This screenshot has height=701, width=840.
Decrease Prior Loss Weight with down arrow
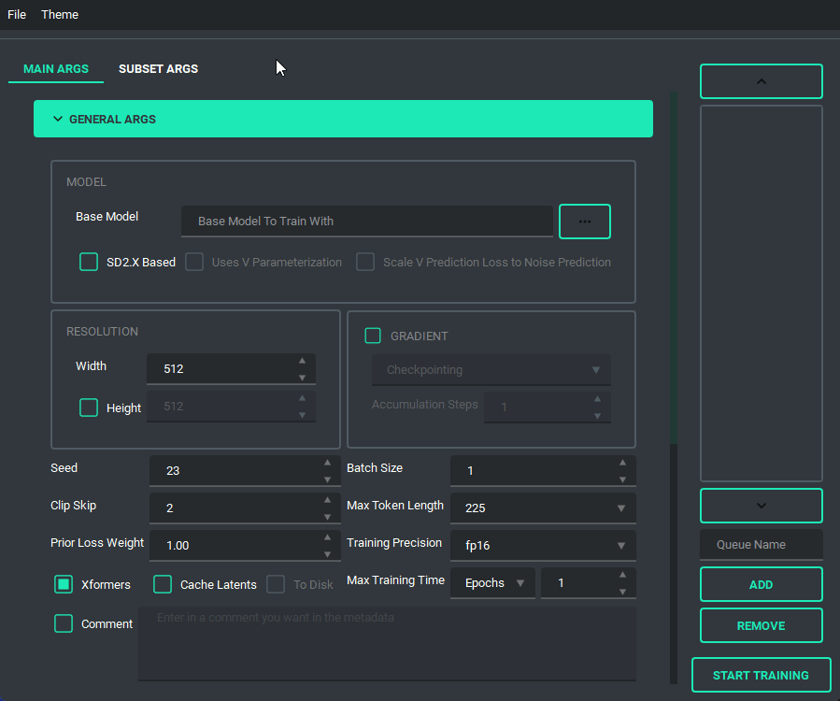[x=327, y=554]
